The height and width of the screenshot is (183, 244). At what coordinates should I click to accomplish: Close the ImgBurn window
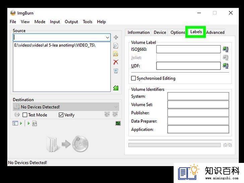231,13
